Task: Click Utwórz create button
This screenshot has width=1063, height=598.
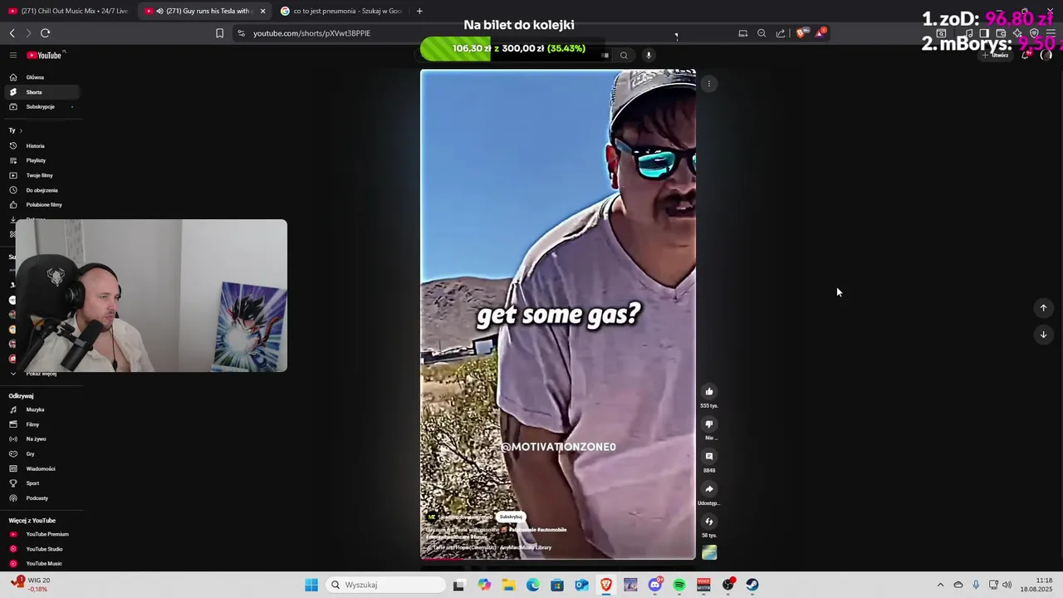Action: (995, 55)
